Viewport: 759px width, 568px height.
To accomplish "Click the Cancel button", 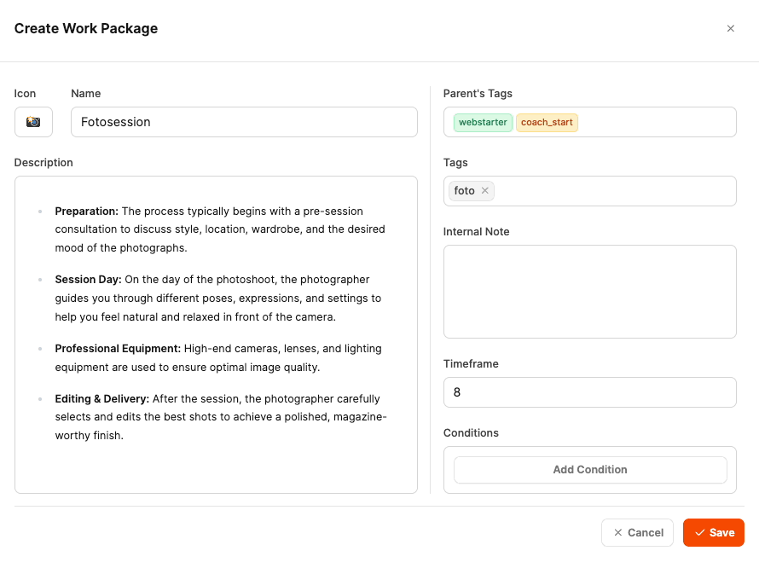I will click(637, 533).
